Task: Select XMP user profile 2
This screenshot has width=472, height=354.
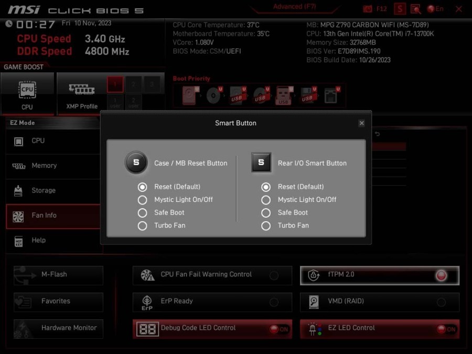Action: (133, 103)
